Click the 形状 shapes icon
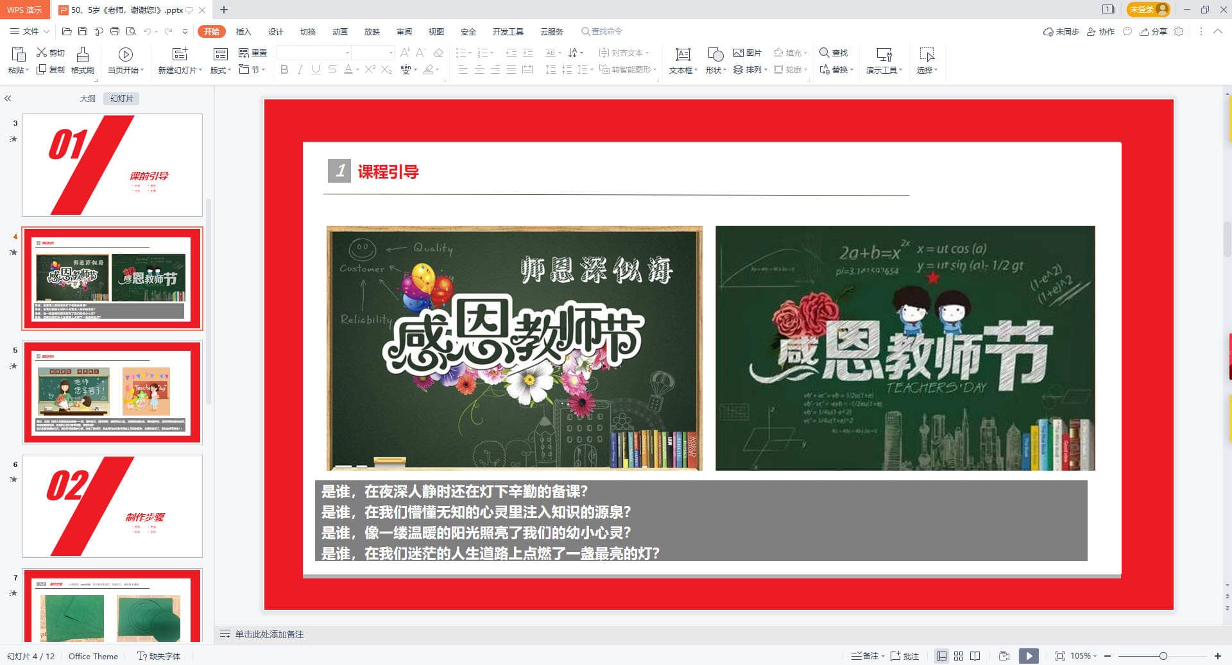Viewport: 1232px width, 665px height. pyautogui.click(x=715, y=55)
